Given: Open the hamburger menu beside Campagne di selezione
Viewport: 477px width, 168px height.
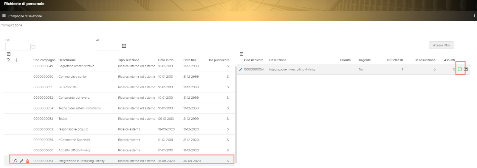Looking at the screenshot, I should coord(4,16).
